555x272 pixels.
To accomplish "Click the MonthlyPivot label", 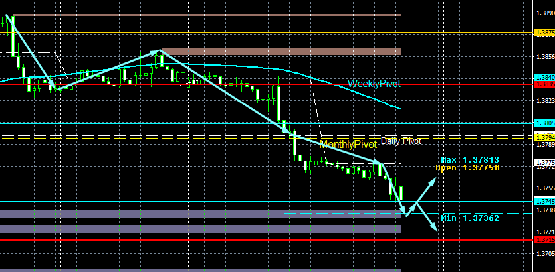I will coord(348,144).
